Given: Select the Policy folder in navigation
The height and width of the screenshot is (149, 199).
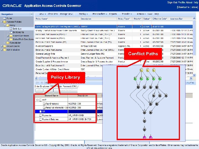Looking at the screenshot, I should click(12, 25).
